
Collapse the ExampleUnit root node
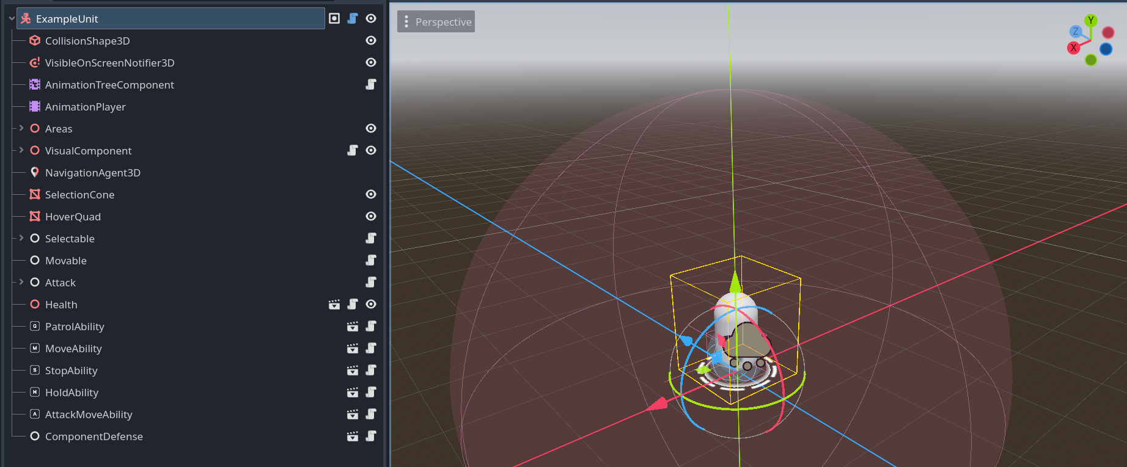pyautogui.click(x=12, y=18)
